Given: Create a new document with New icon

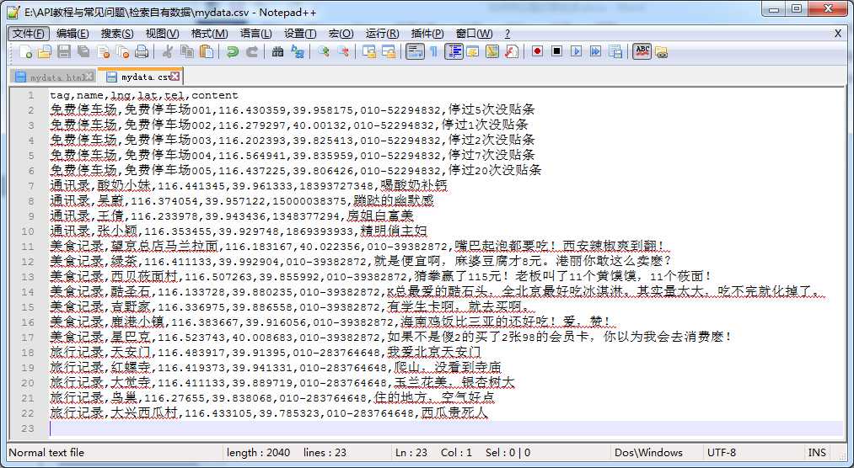Looking at the screenshot, I should (x=26, y=51).
